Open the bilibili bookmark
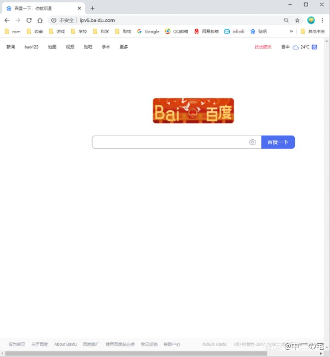The width and height of the screenshot is (330, 357). click(x=234, y=32)
